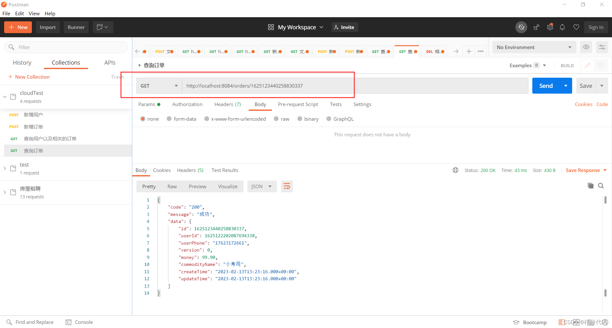
Task: Expand the JSON response format dropdown
Action: pos(262,186)
